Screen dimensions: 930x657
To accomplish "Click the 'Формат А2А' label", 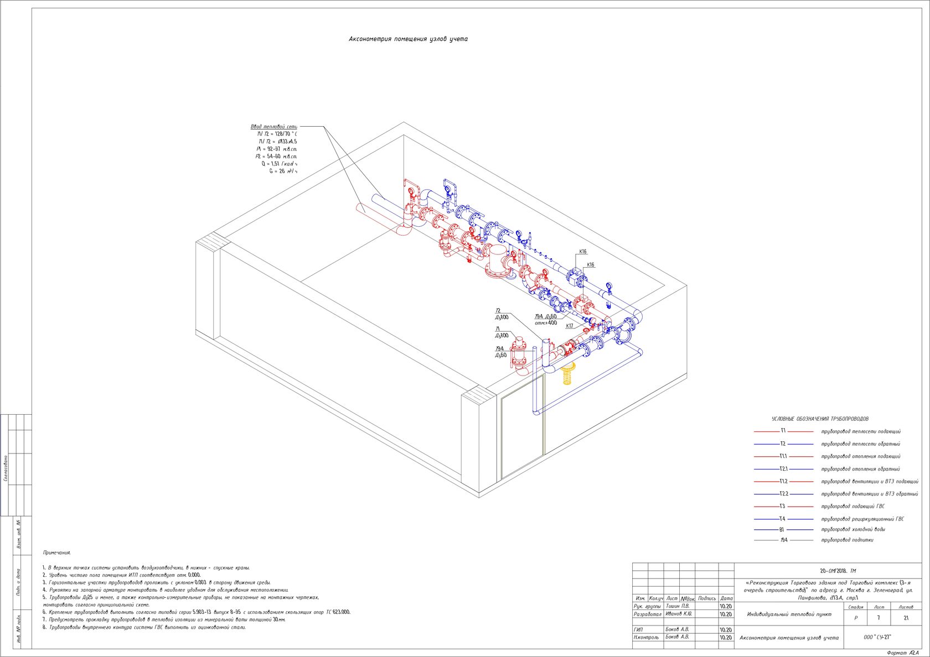I will (903, 653).
